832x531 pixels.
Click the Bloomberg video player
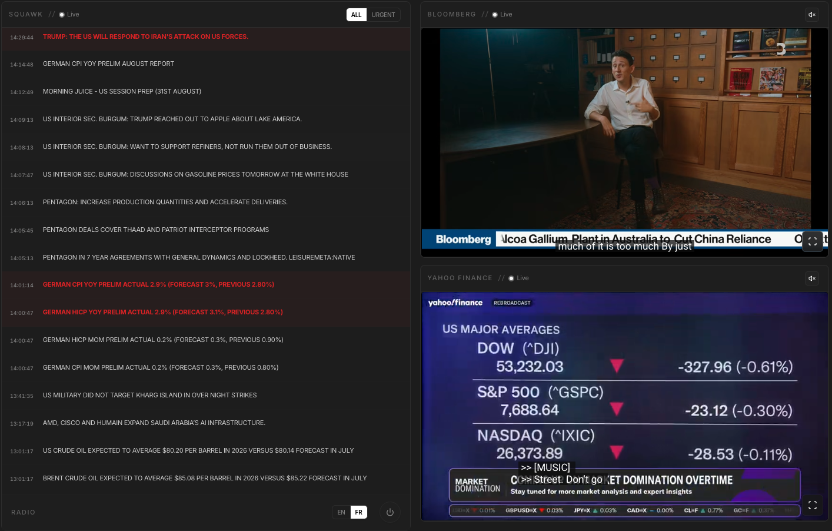[x=624, y=142]
